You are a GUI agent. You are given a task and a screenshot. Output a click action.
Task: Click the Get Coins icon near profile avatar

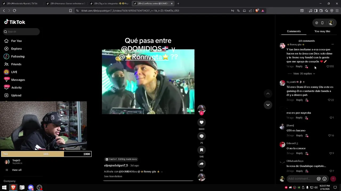[316, 23]
